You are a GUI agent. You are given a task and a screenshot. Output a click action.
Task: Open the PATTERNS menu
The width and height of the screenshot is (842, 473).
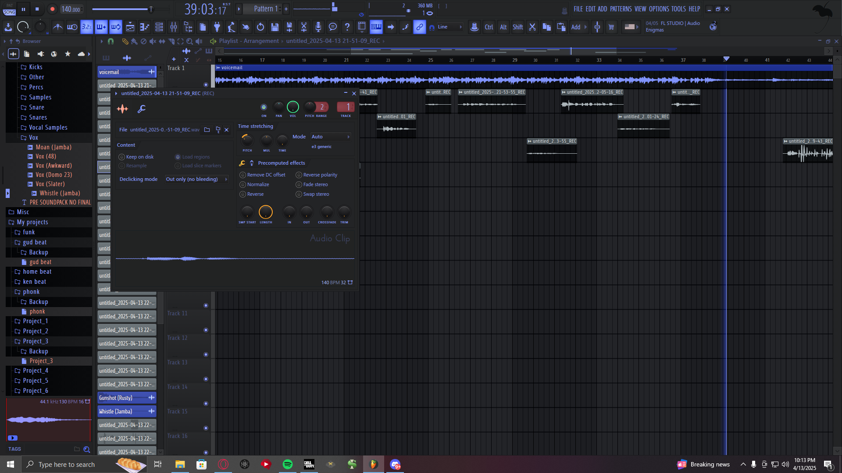[x=621, y=9]
